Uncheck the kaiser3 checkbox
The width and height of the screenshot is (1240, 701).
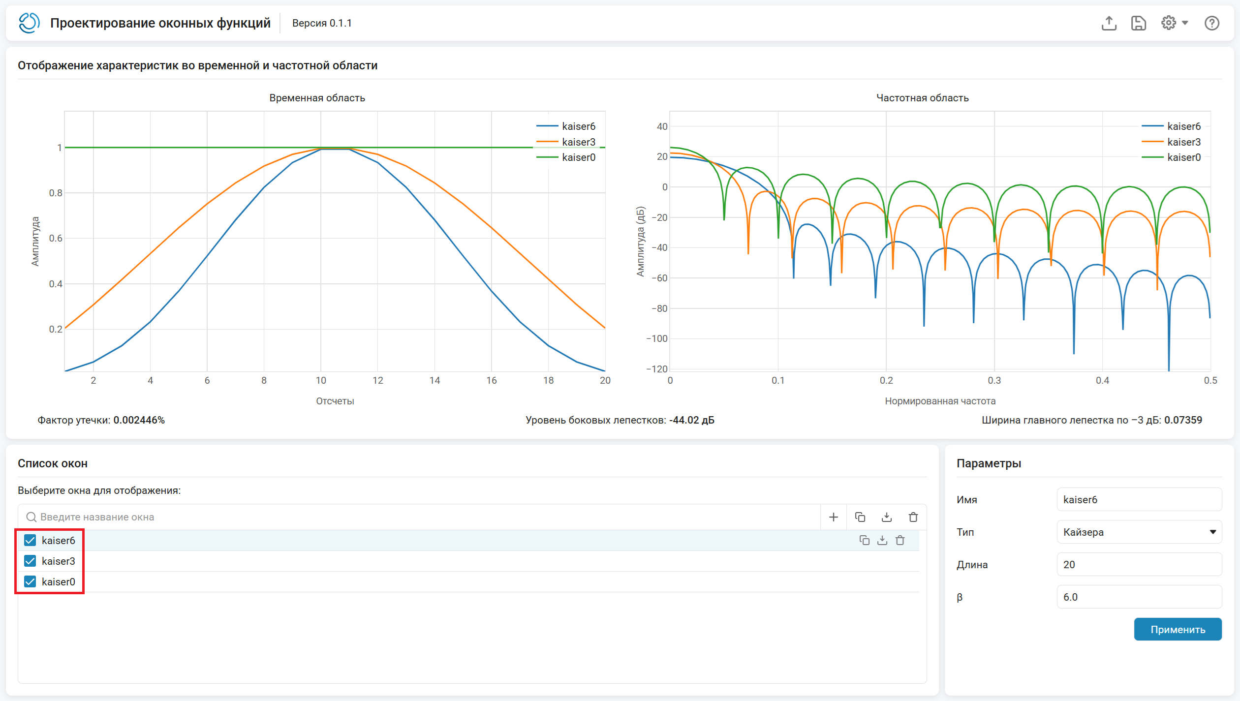30,561
